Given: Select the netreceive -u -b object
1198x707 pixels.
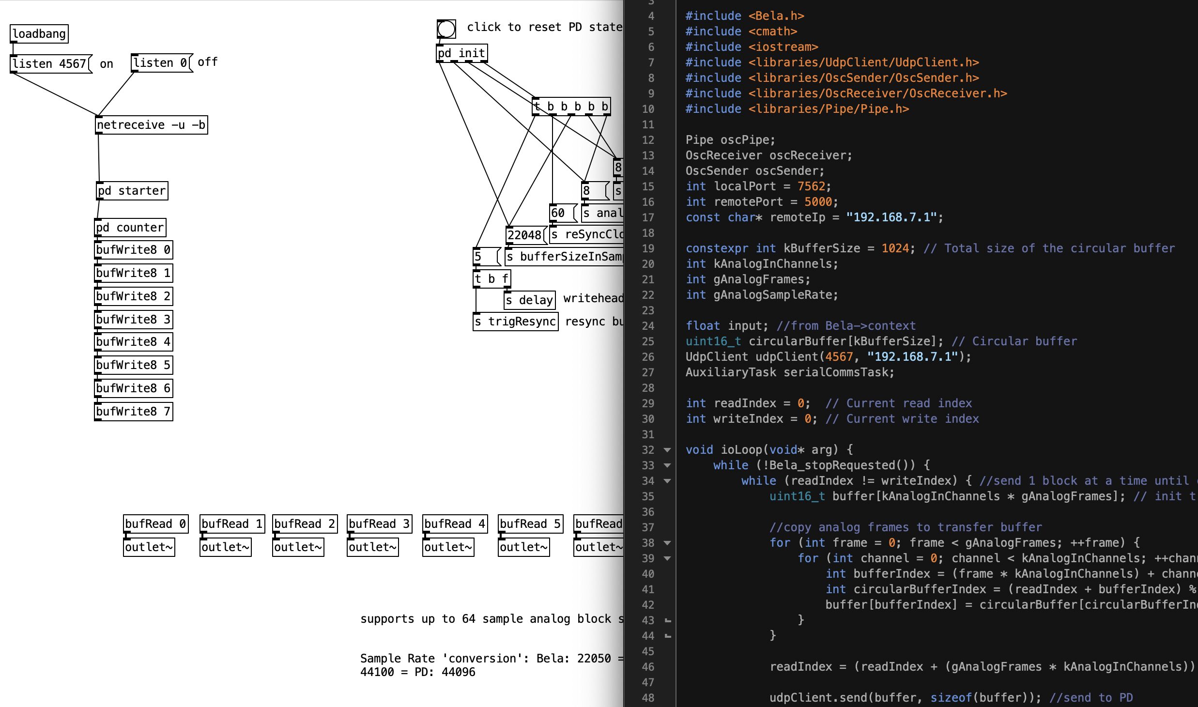Looking at the screenshot, I should (152, 124).
